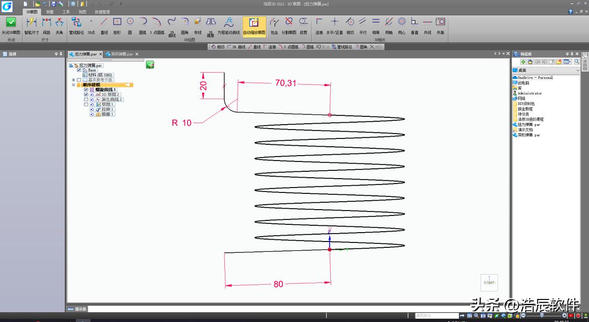589x322 pixels.
Task: Apply the 平行 parallel relation
Action: point(363,26)
